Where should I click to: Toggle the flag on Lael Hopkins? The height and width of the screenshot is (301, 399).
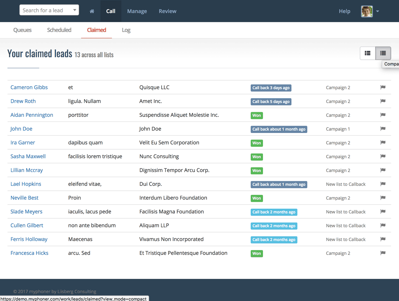(383, 184)
